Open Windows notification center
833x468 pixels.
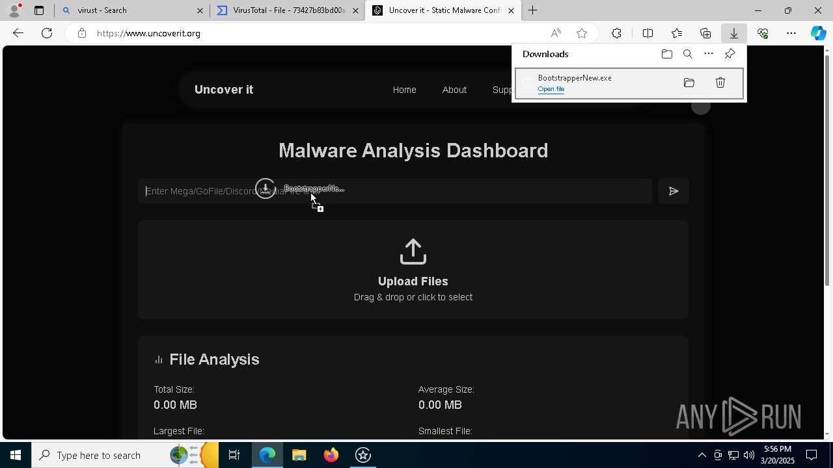pyautogui.click(x=812, y=455)
